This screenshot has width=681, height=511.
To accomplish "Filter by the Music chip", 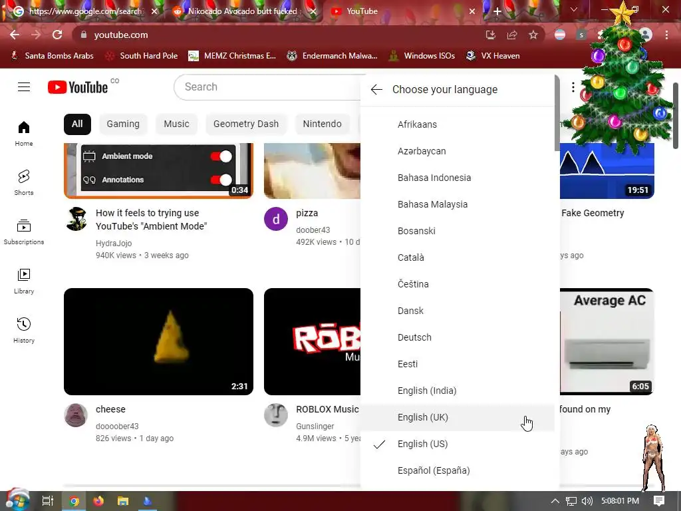I will tap(176, 124).
